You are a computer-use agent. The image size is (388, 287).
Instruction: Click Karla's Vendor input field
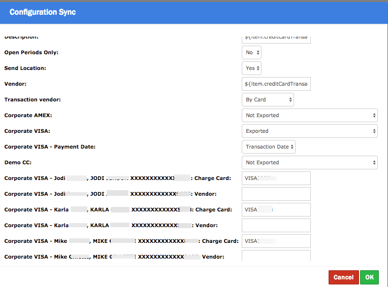point(276,225)
